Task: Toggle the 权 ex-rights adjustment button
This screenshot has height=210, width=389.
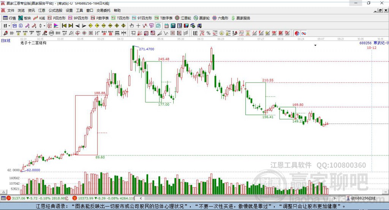Action: [49, 26]
